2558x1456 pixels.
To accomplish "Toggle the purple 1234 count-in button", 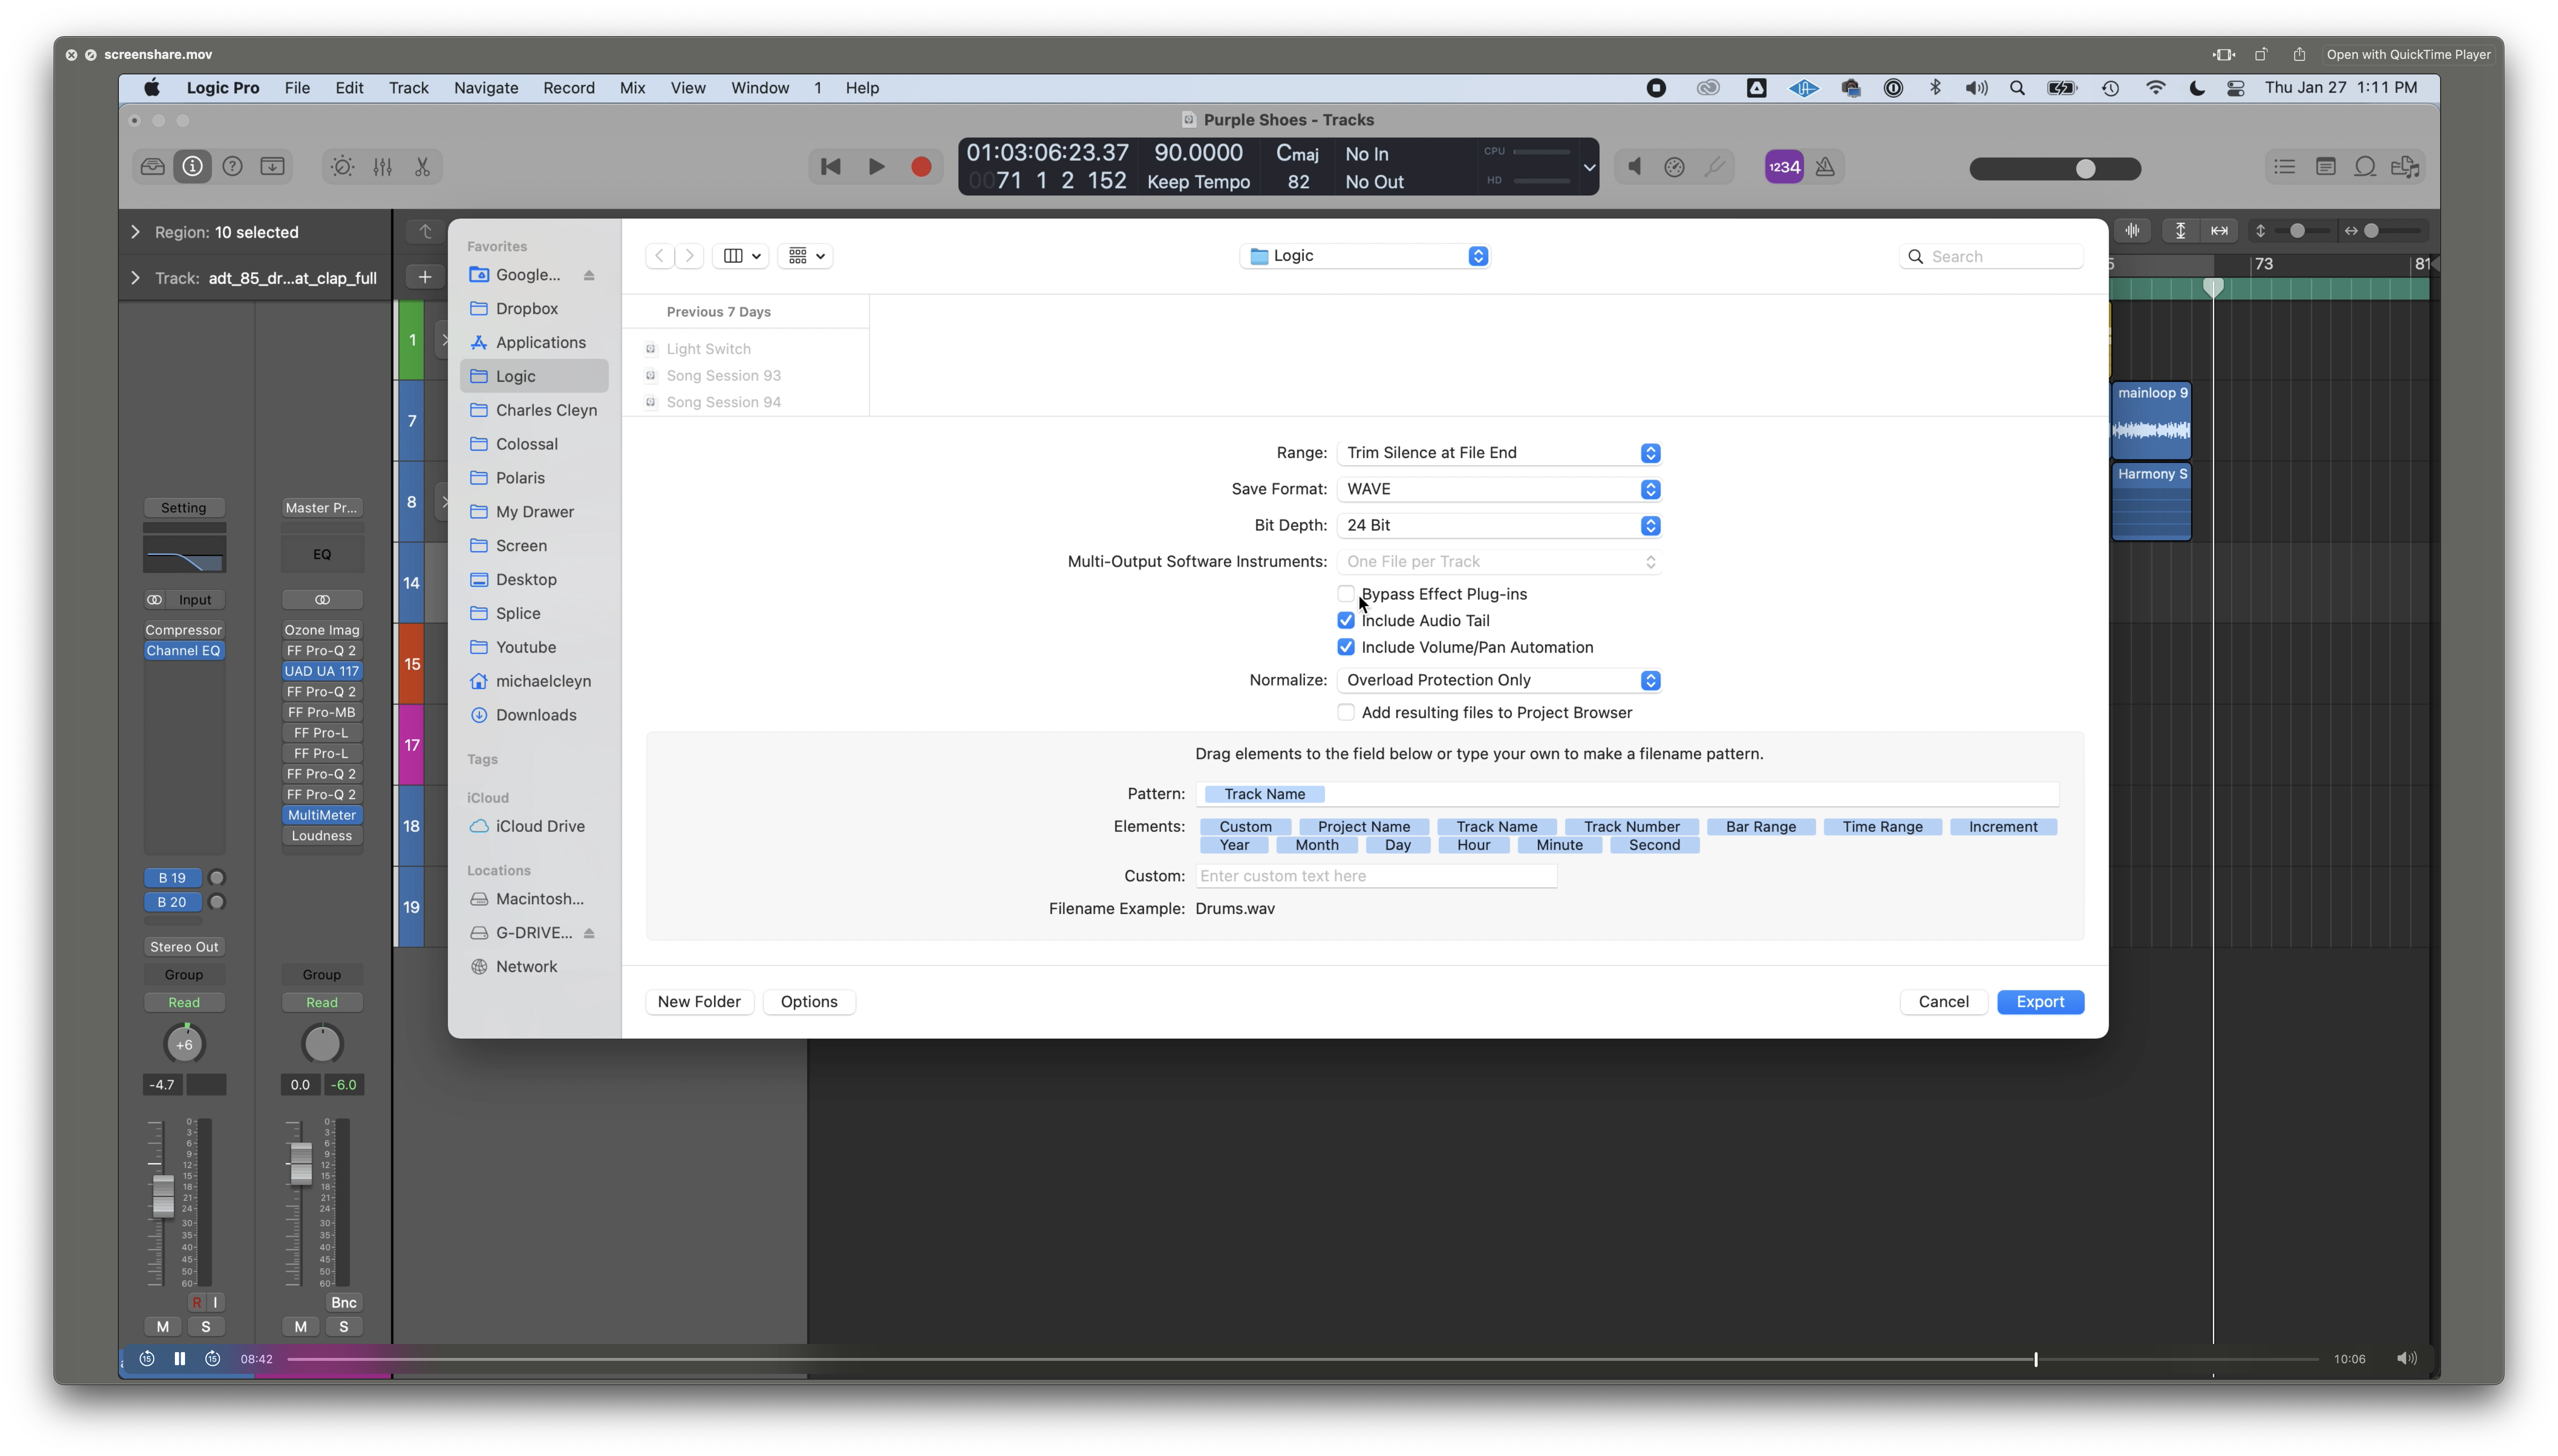I will (x=1784, y=167).
